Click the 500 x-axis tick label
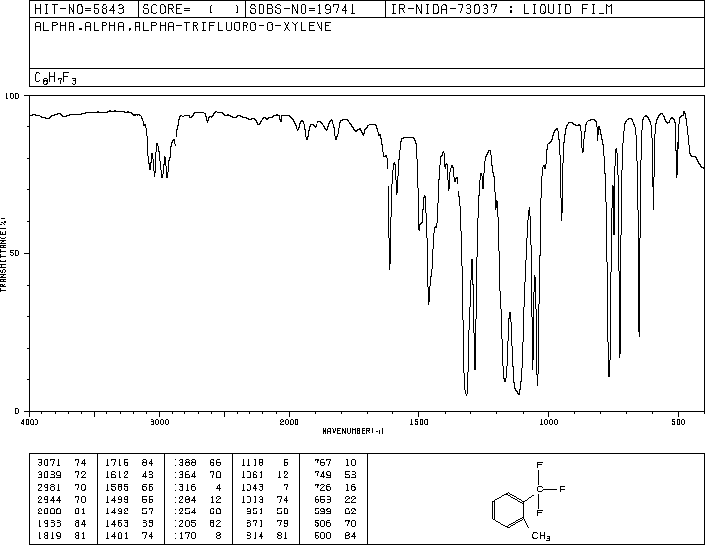Screen dimensions: 705x545 pyautogui.click(x=678, y=422)
